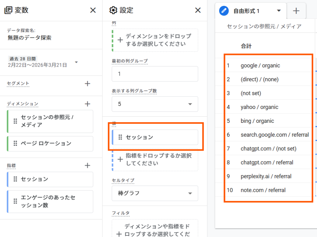Open the date range dropdown
Screen dimensions: 317x237
[76, 62]
